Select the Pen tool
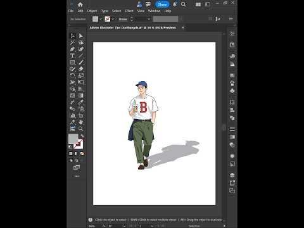Image resolution: width=304 pixels, height=228 pixels. point(72,49)
